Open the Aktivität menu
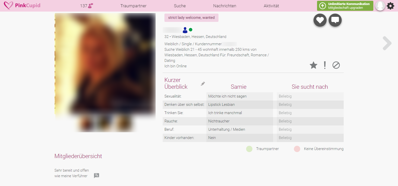The width and height of the screenshot is (398, 186). click(271, 6)
